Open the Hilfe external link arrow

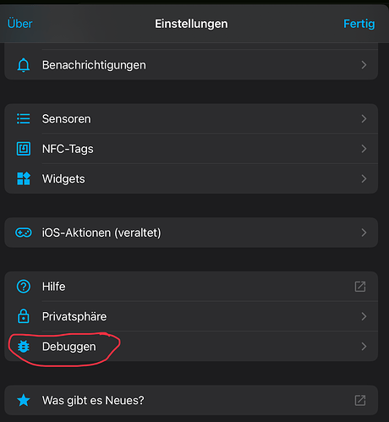[360, 287]
